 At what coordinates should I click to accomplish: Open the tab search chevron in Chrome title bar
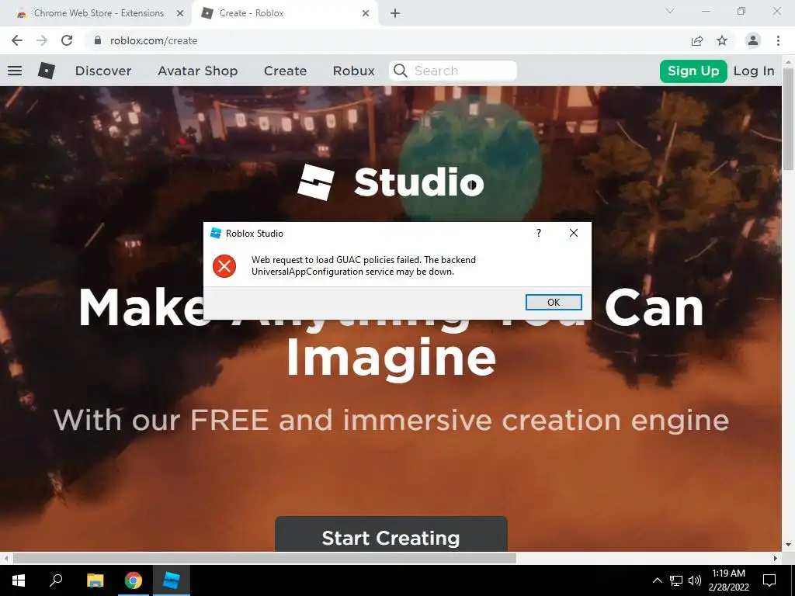click(670, 11)
